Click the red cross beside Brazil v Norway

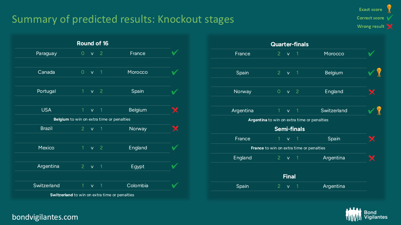(x=175, y=128)
